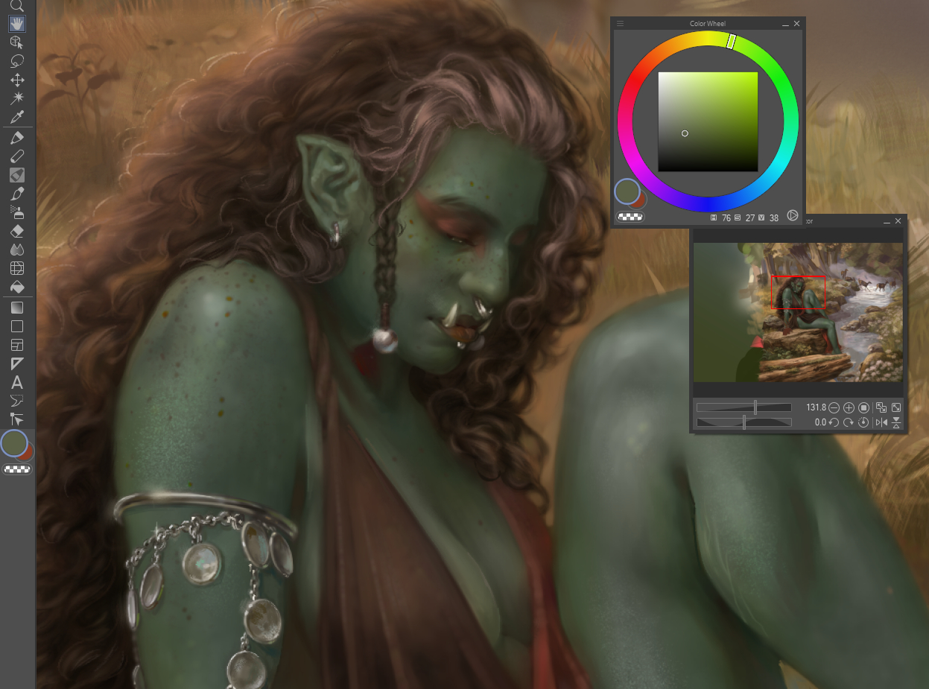
Task: Click Fit to Navigator button
Action: point(882,407)
